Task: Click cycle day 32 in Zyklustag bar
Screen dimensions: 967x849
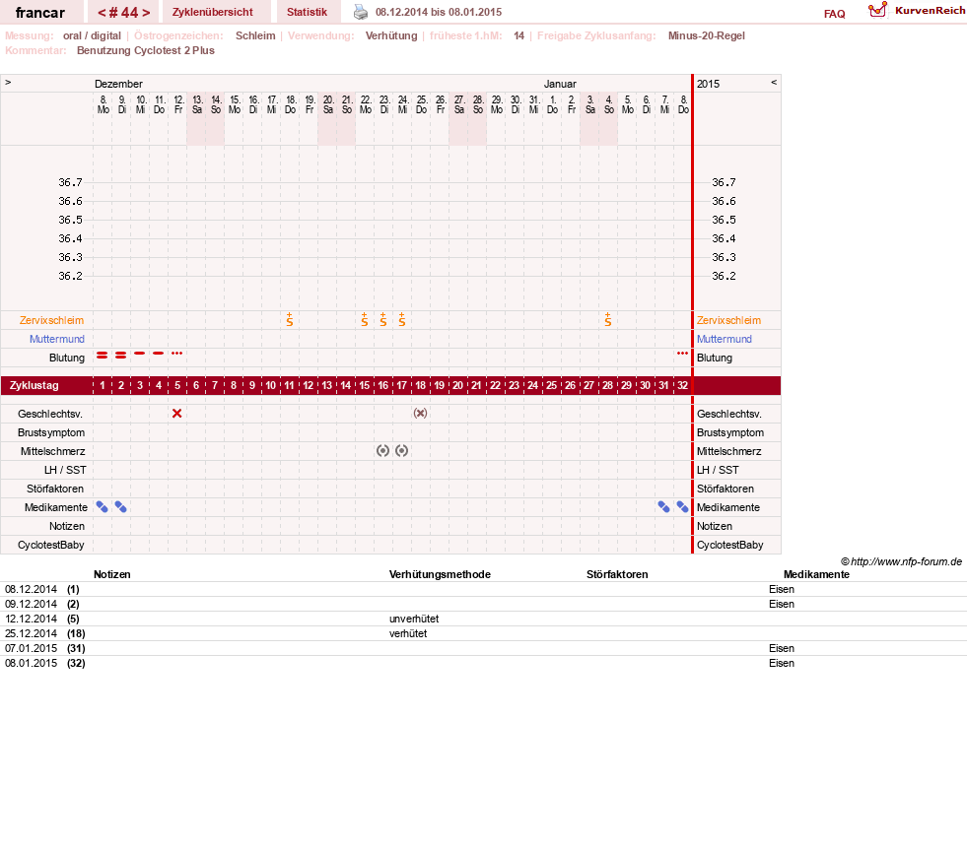Action: tap(682, 386)
